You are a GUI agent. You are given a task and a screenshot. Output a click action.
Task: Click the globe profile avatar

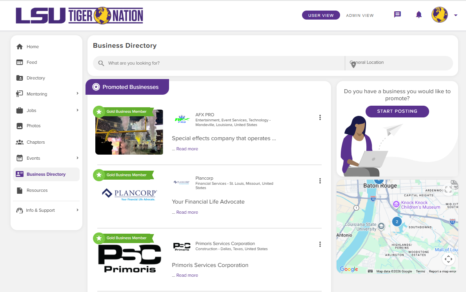click(440, 15)
